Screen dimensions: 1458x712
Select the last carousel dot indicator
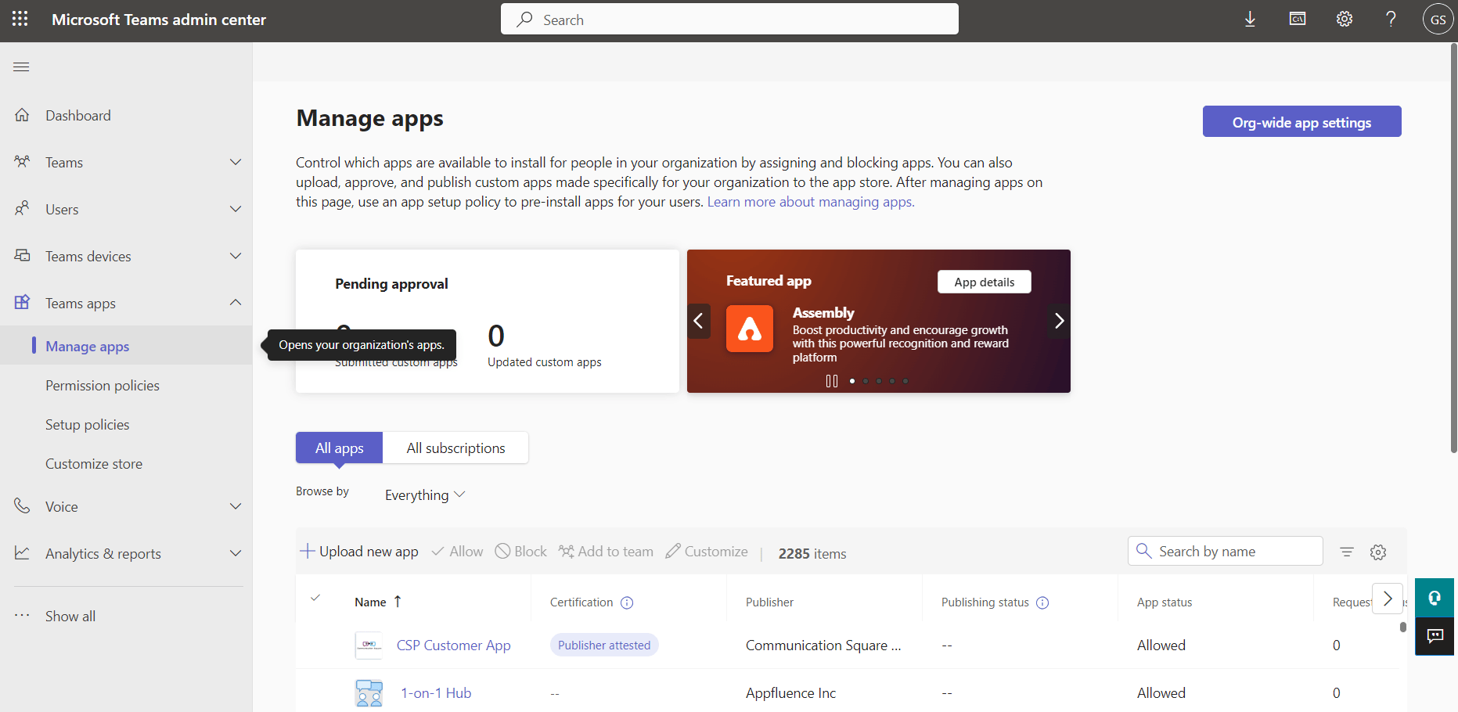click(x=905, y=381)
